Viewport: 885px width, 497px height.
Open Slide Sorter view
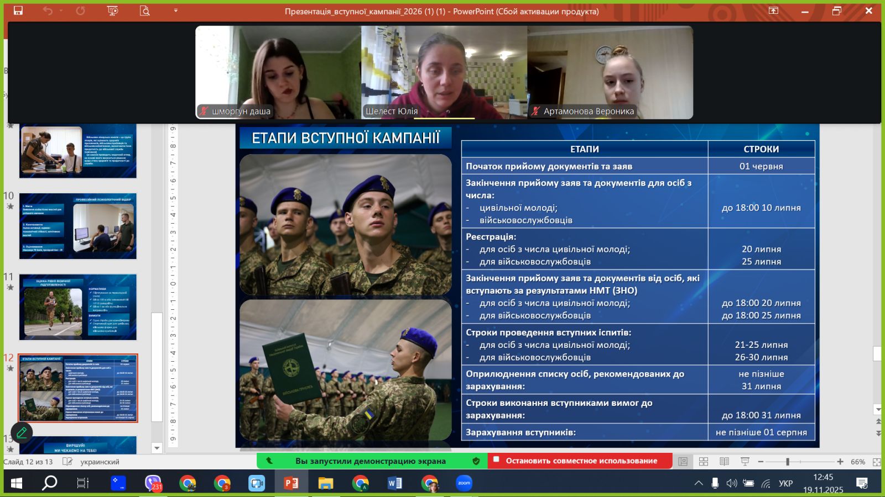pyautogui.click(x=704, y=462)
